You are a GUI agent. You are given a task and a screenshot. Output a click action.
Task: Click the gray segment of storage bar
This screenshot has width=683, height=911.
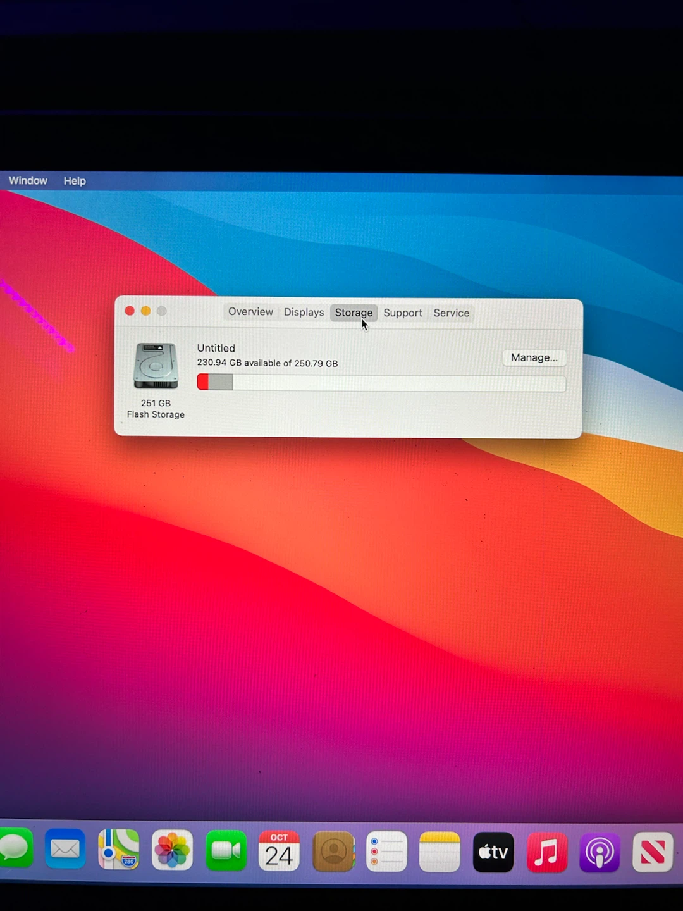[221, 382]
